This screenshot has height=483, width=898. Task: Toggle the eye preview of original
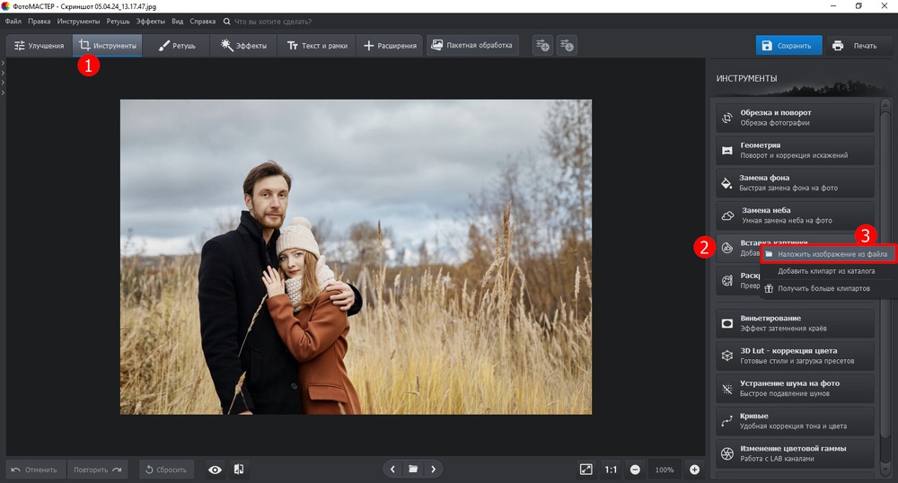[215, 470]
